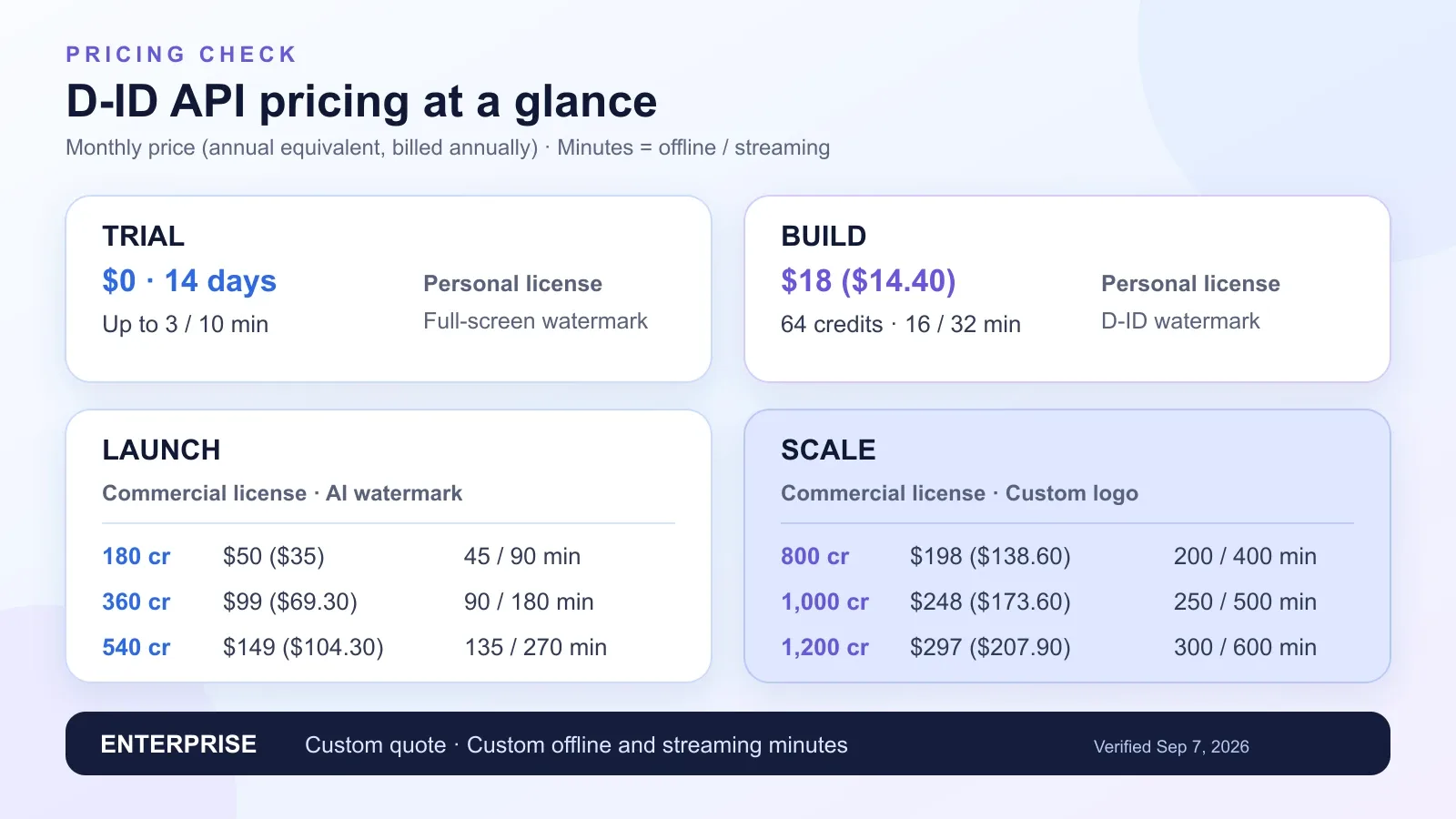Viewport: 1456px width, 819px height.
Task: Click the 'SCALE' plan heading
Action: click(828, 450)
